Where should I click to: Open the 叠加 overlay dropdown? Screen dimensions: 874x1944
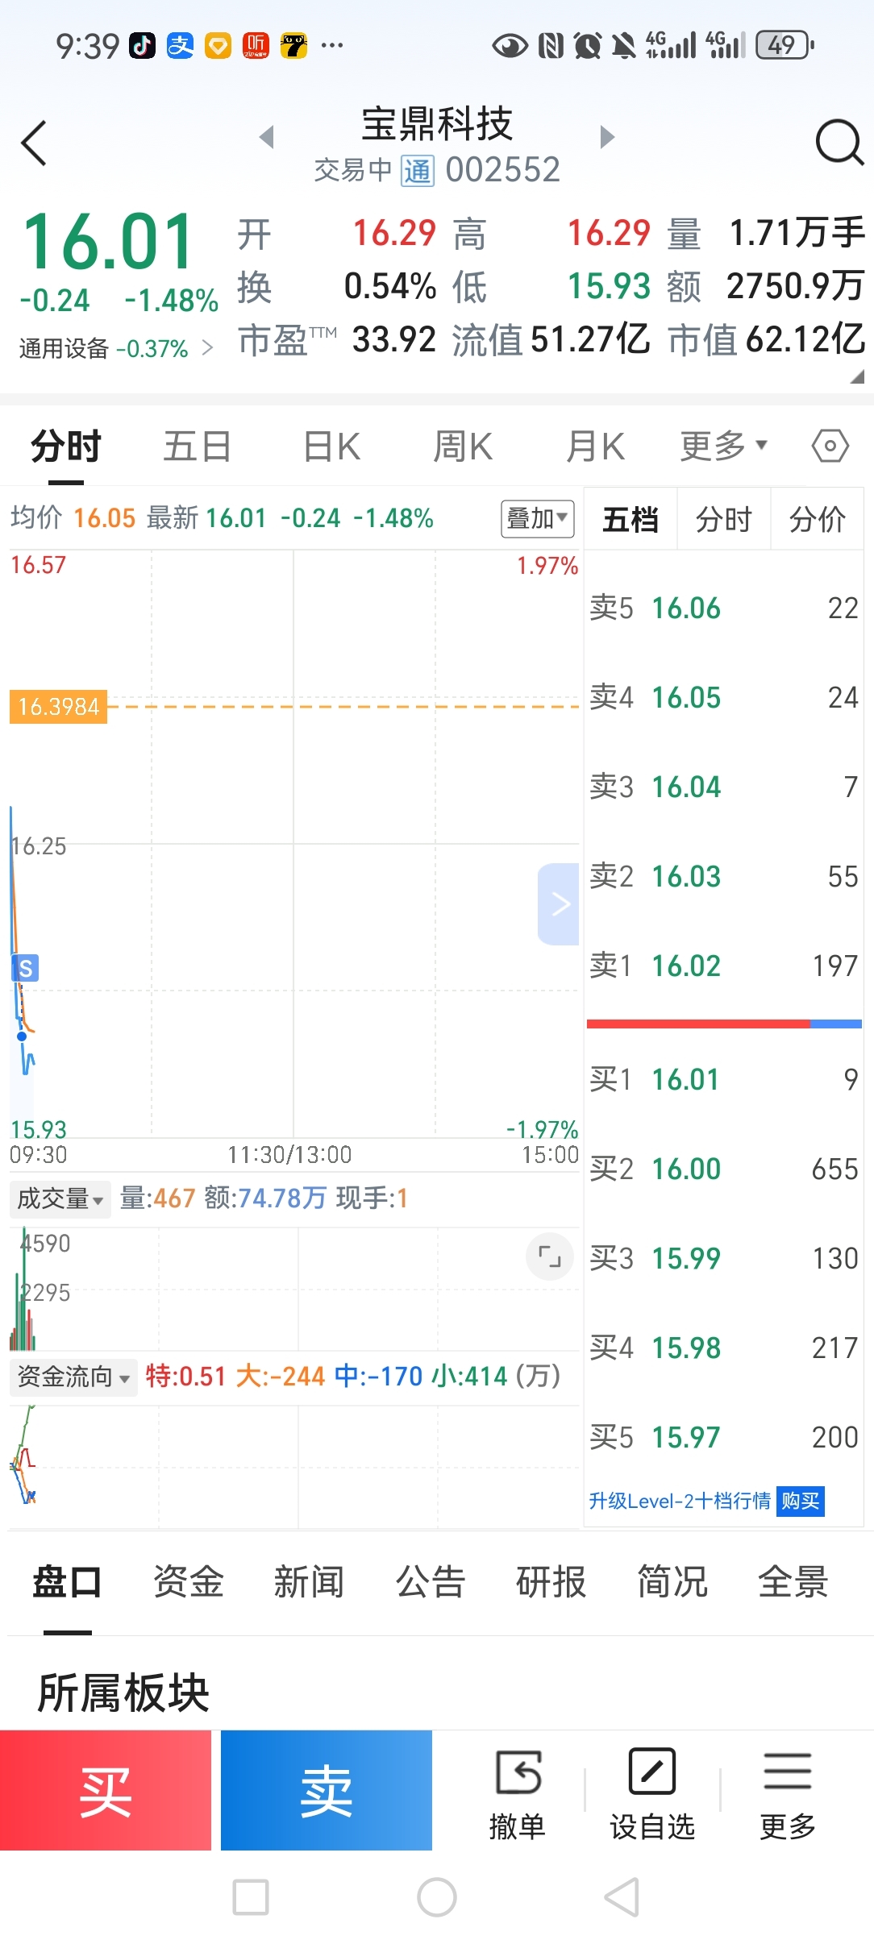[537, 518]
